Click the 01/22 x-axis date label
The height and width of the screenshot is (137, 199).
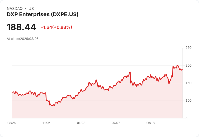[x=81, y=123]
